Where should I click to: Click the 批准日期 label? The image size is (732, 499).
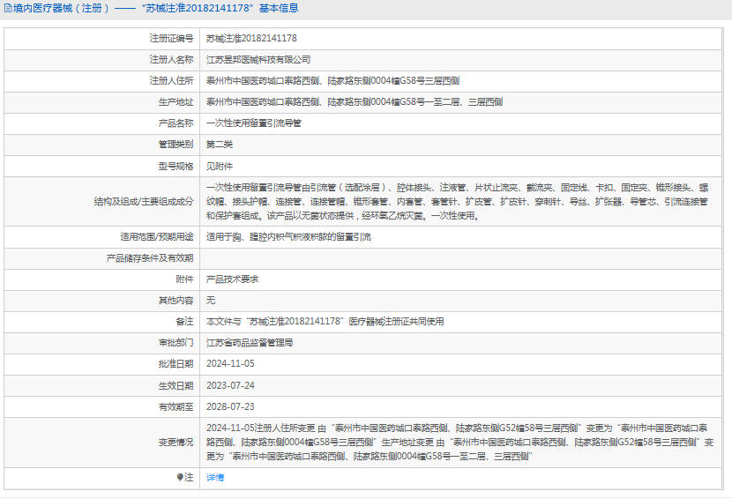(176, 363)
